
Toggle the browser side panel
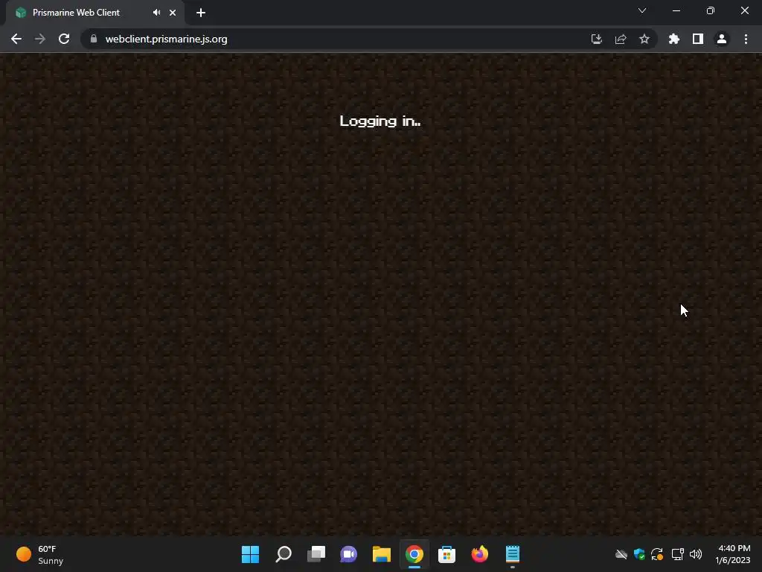tap(698, 39)
